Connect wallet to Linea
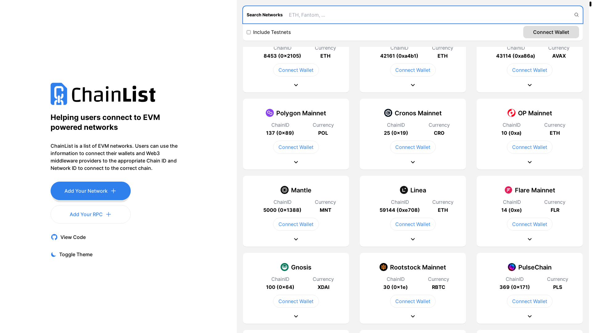Image resolution: width=592 pixels, height=333 pixels. (413, 224)
